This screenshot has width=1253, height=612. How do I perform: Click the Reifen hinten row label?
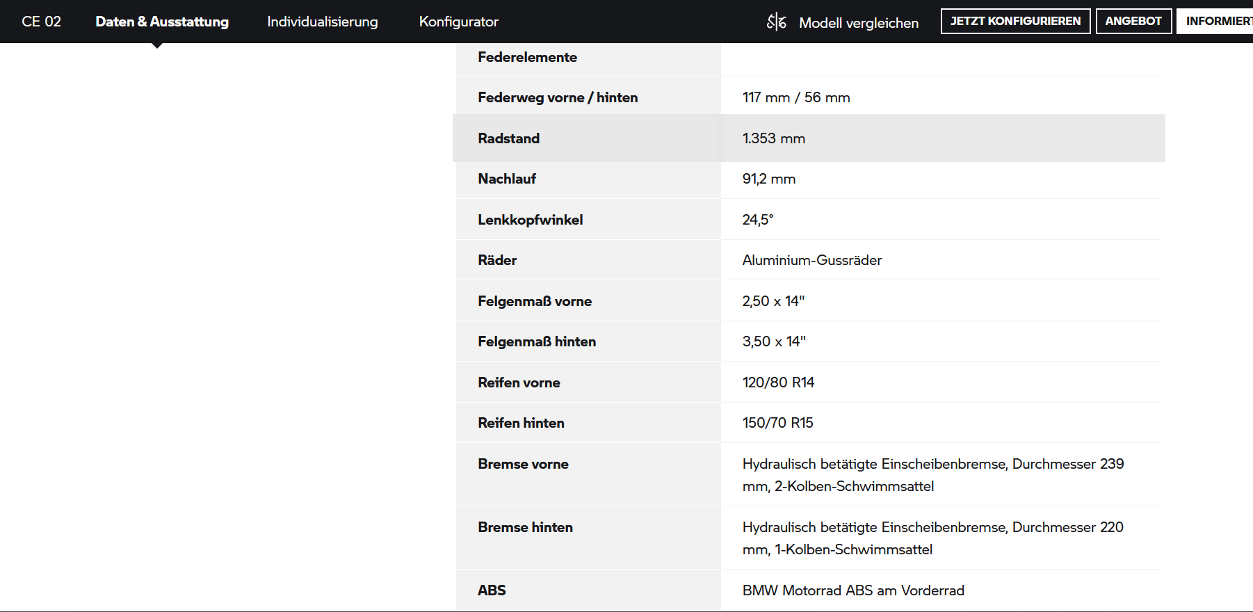click(x=521, y=423)
